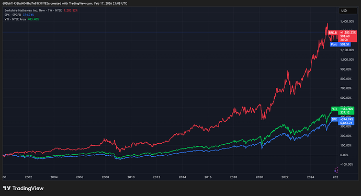The height and width of the screenshot is (196, 361).
Task: Click the 200.00% price axis label
Action: tap(346, 136)
